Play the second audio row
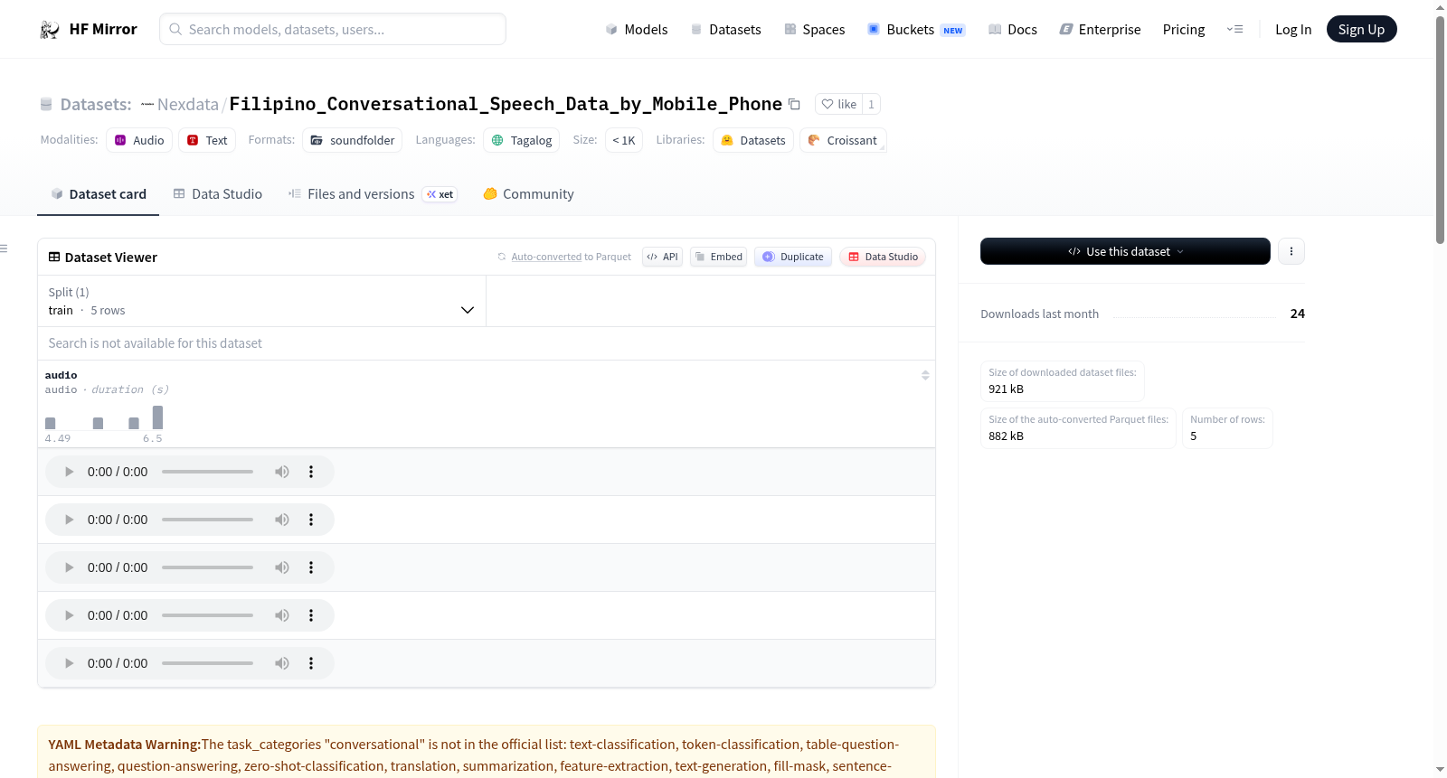The height and width of the screenshot is (778, 1447). 69,520
